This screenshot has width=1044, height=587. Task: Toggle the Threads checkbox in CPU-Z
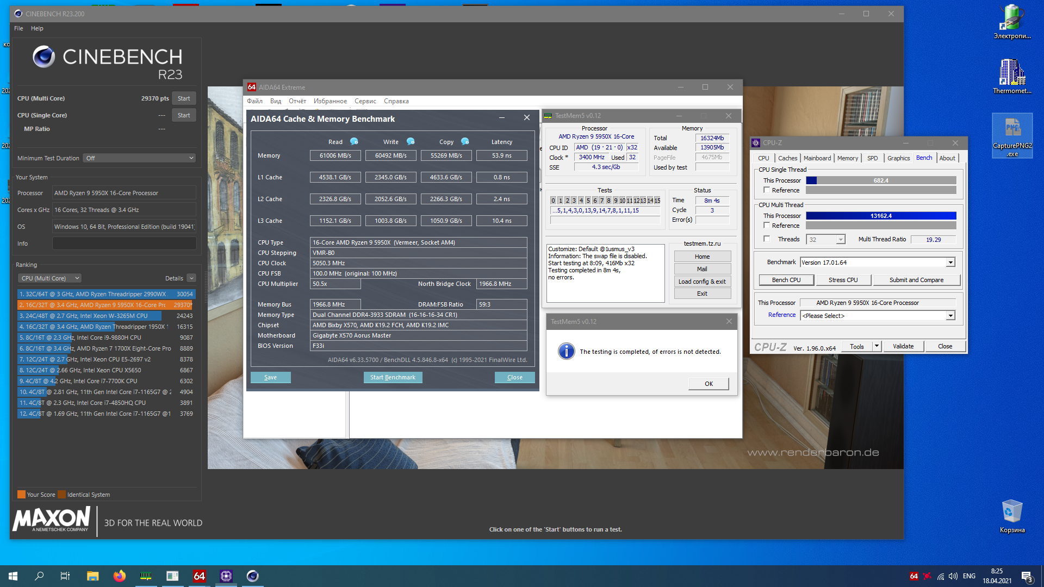click(767, 239)
